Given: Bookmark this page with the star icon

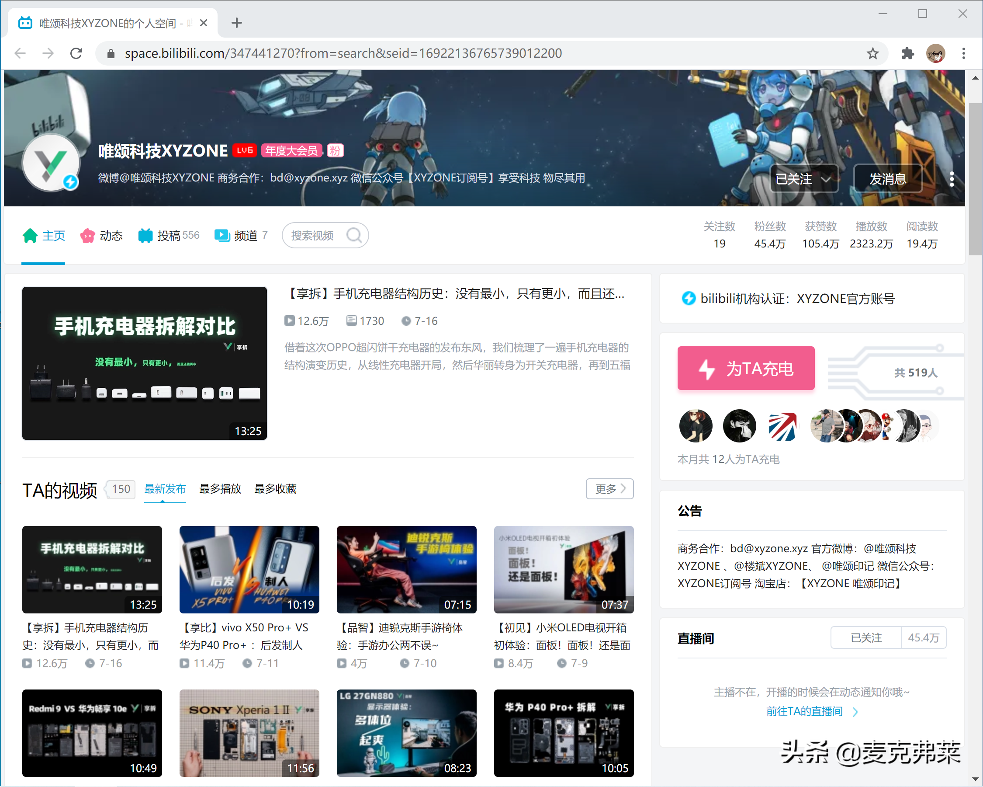Looking at the screenshot, I should tap(872, 53).
